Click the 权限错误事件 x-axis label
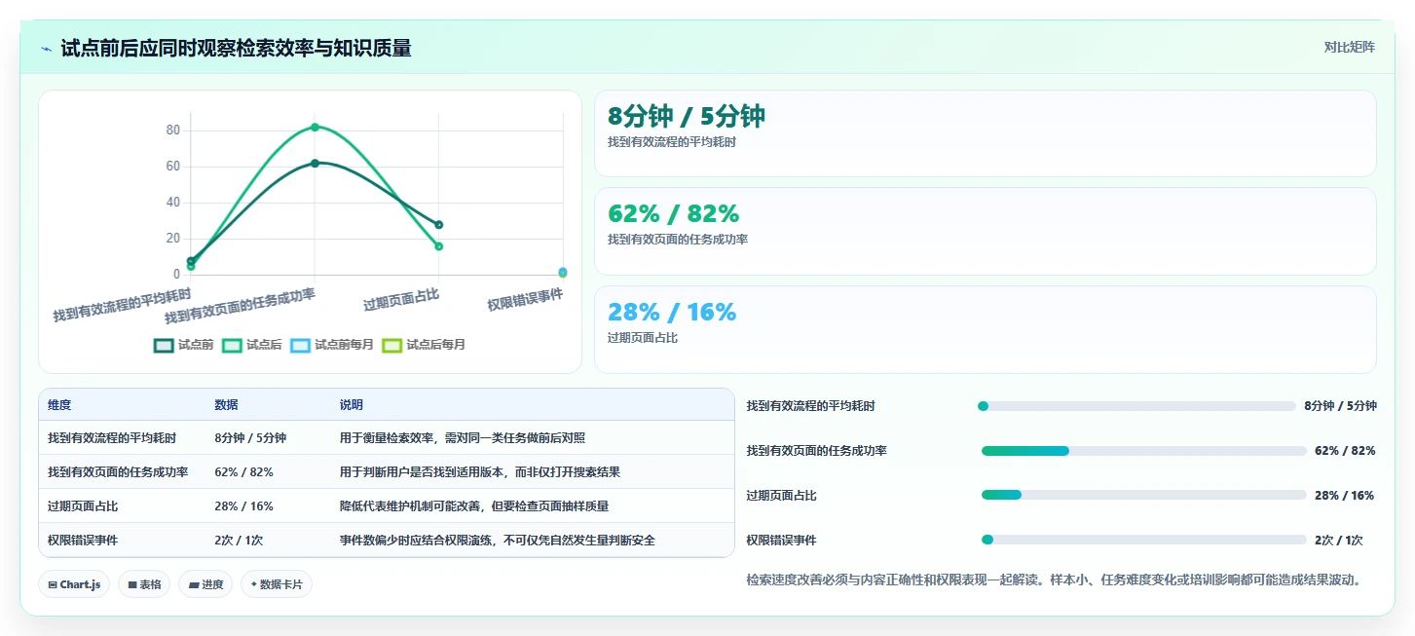Screen dimensions: 1415x636 click(525, 299)
